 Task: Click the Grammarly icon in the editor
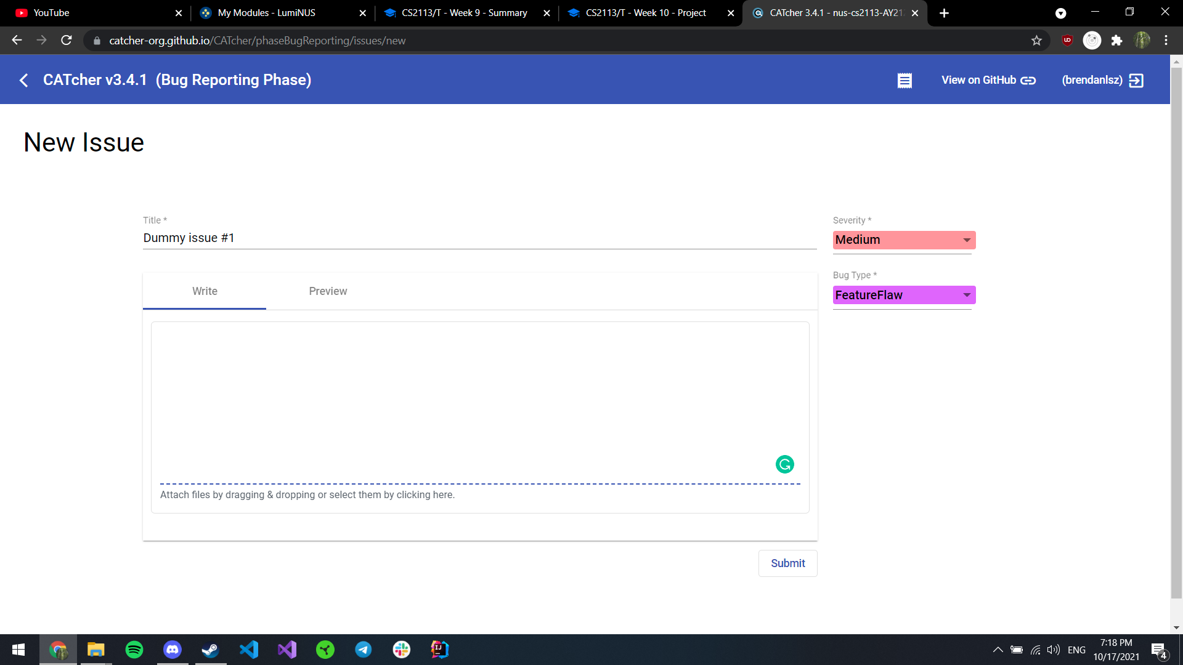(x=784, y=464)
